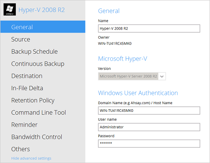Focus the User name field
Image resolution: width=210 pixels, height=163 pixels.
pyautogui.click(x=149, y=127)
